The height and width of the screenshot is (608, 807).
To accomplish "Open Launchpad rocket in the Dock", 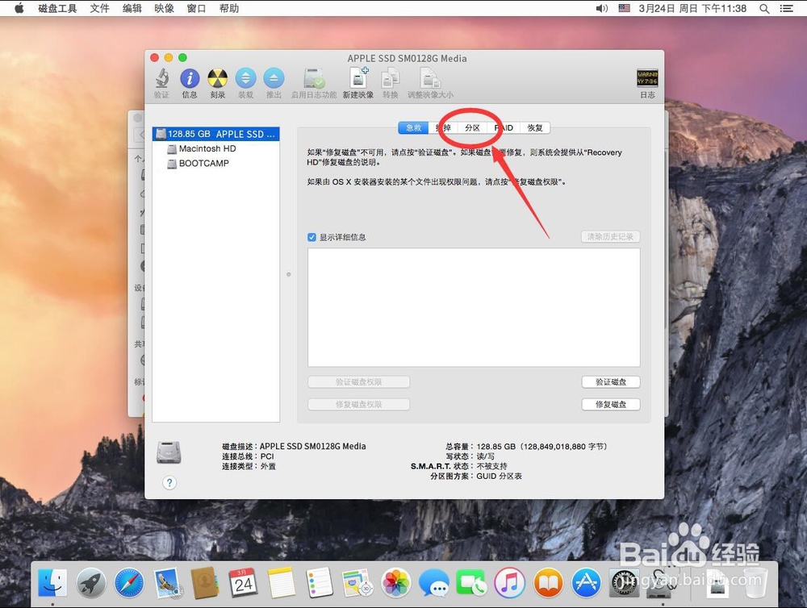I will (91, 583).
